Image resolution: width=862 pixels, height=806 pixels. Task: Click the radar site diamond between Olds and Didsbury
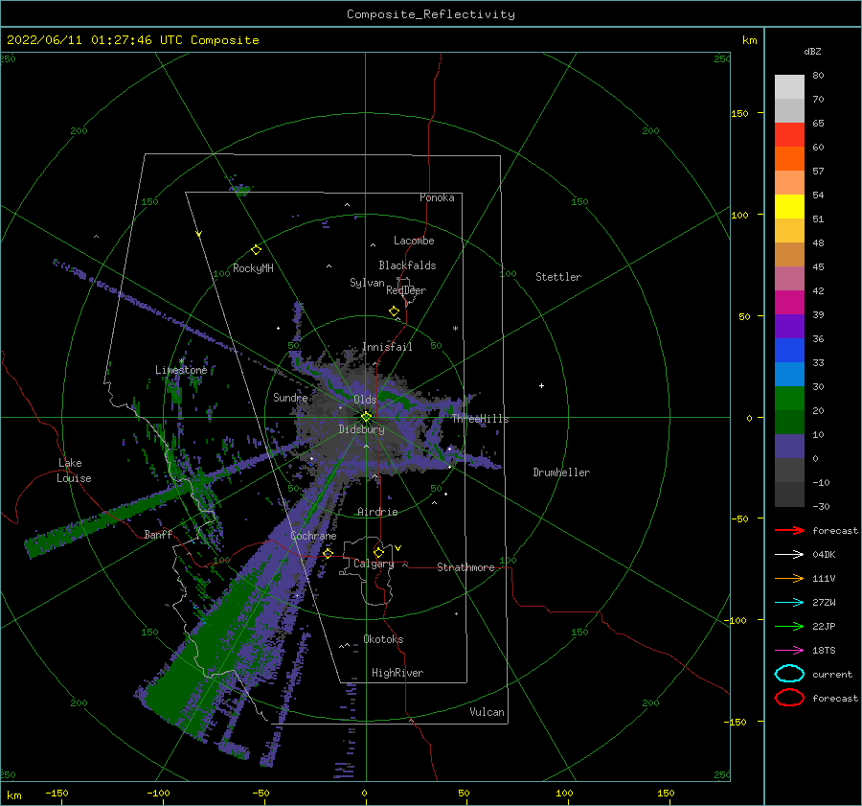(366, 417)
